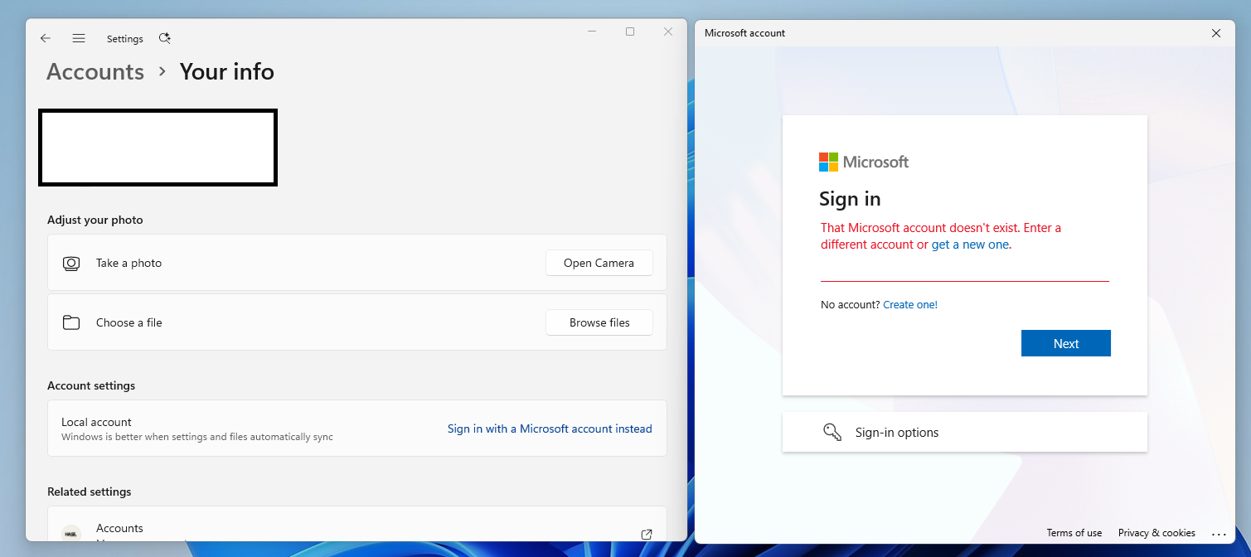Click the 'Related settings' heading
This screenshot has height=557, width=1251.
pyautogui.click(x=89, y=492)
